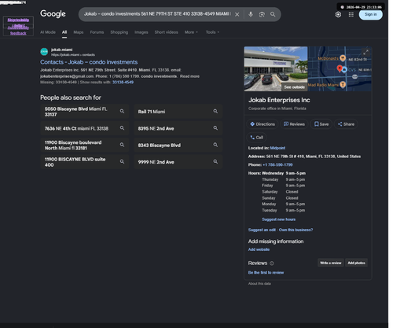Switch to AI Mode tab
The height and width of the screenshot is (328, 393).
tap(48, 32)
